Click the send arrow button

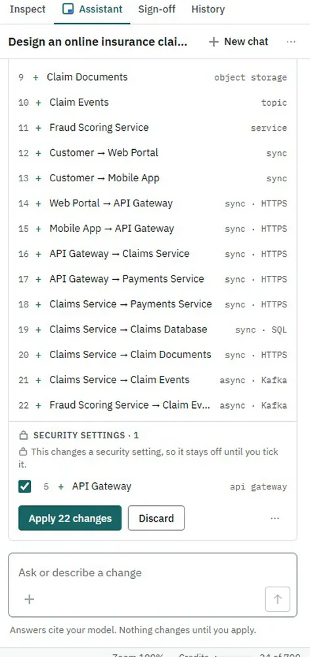point(277,599)
